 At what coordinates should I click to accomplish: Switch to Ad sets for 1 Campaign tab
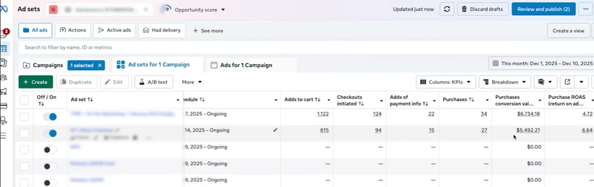coord(158,64)
